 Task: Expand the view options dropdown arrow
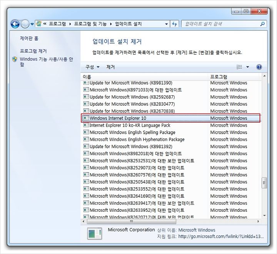click(x=247, y=67)
